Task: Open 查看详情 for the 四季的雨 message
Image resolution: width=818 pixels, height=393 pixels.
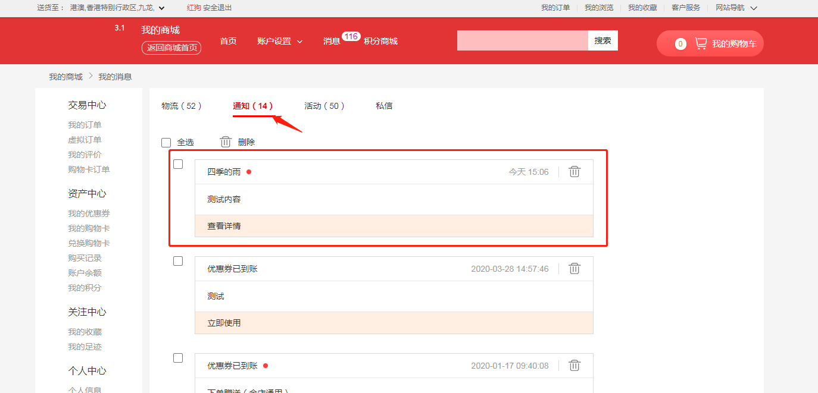Action: click(x=224, y=226)
